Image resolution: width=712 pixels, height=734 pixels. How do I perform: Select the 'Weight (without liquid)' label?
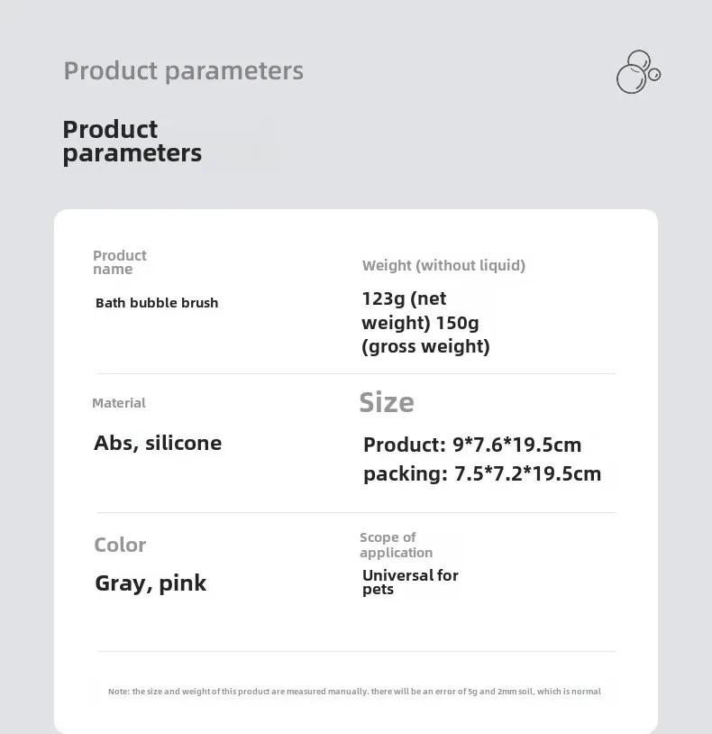[x=443, y=265]
